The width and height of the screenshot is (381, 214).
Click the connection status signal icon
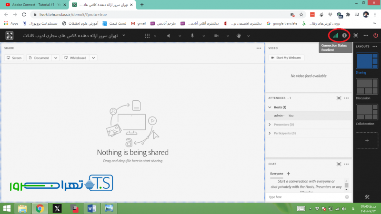pos(335,35)
